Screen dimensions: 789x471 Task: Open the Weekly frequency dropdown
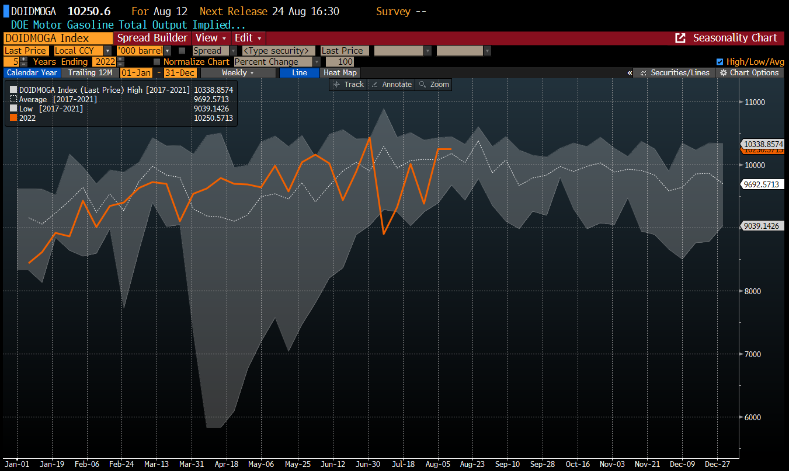238,73
